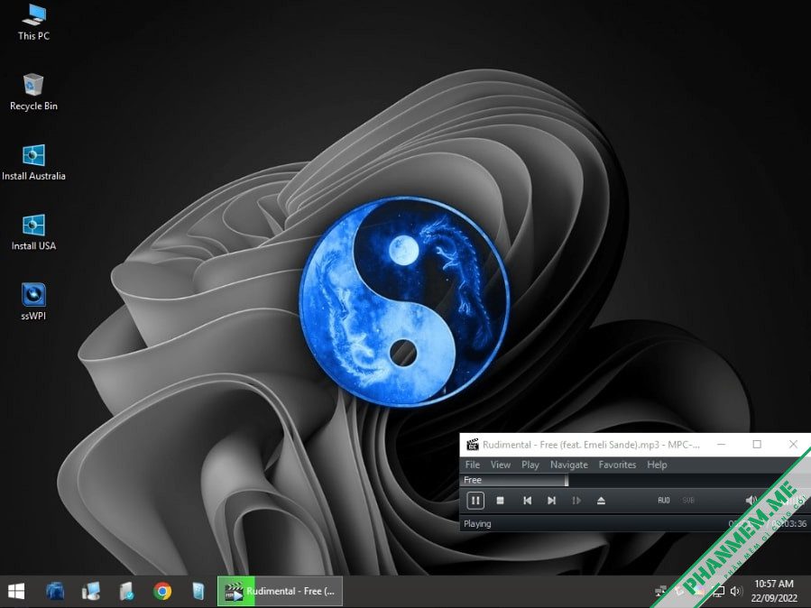Skip to next track
The width and height of the screenshot is (811, 608).
coord(551,501)
